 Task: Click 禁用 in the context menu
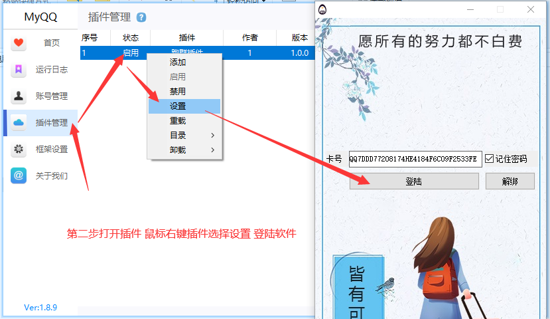[178, 92]
